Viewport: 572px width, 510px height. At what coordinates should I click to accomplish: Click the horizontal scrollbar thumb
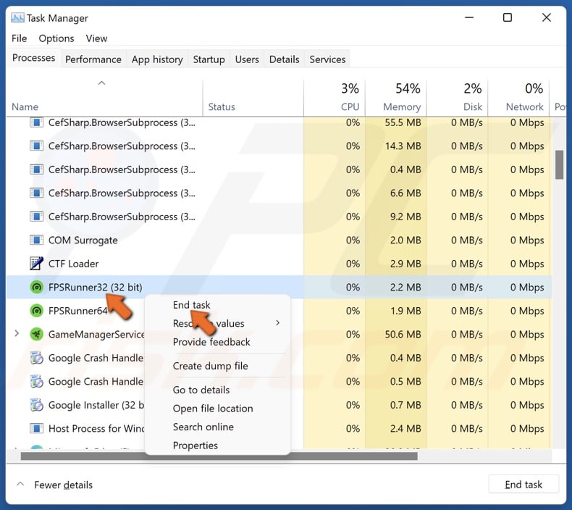click(x=219, y=456)
